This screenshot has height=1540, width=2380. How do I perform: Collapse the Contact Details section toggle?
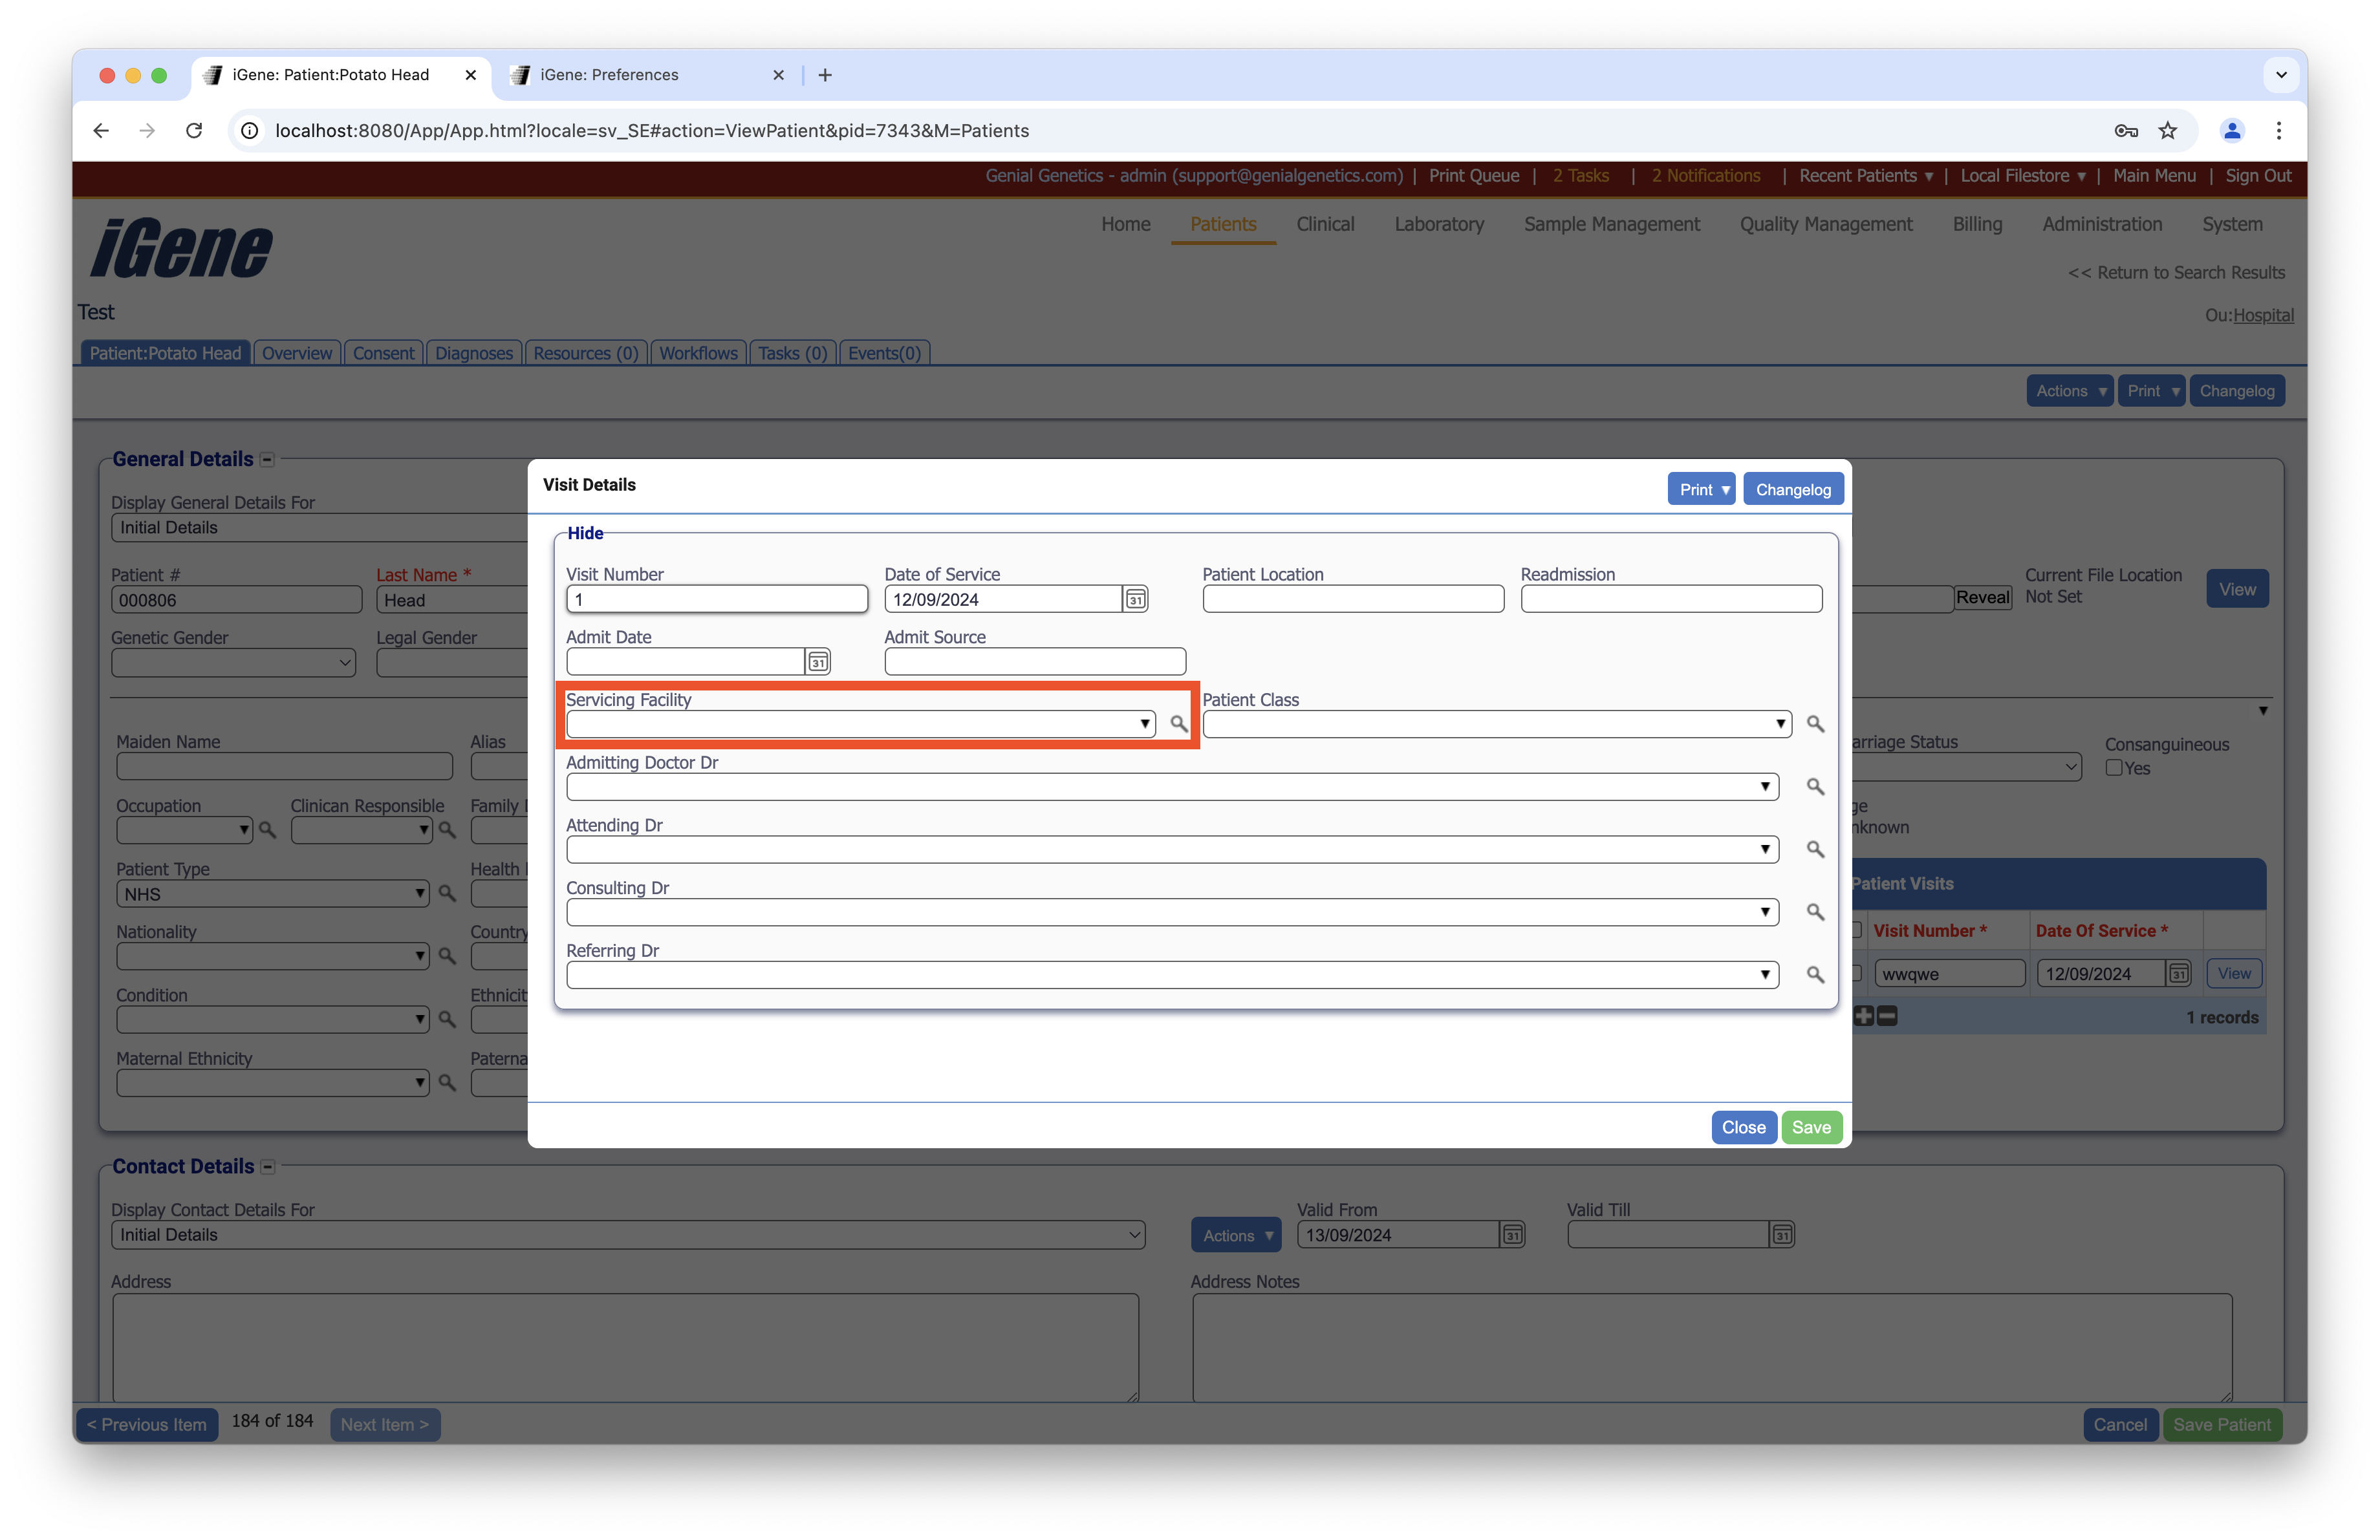point(267,1167)
